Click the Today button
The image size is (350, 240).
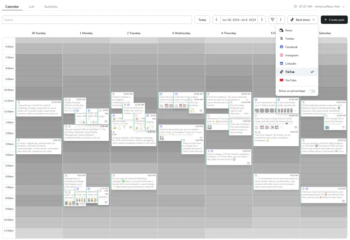coord(202,20)
